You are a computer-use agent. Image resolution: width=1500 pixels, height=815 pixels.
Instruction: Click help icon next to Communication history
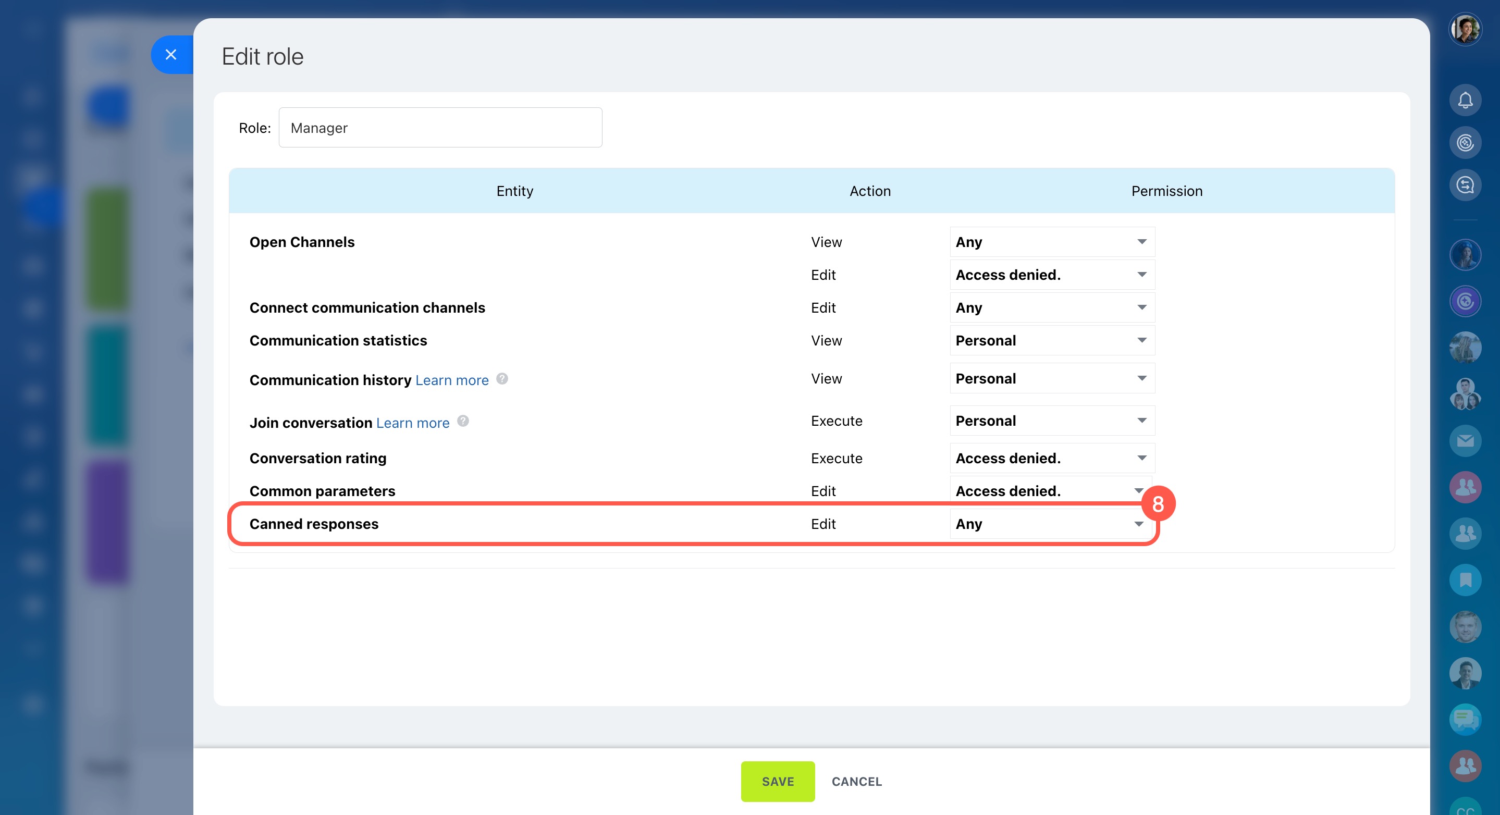502,379
